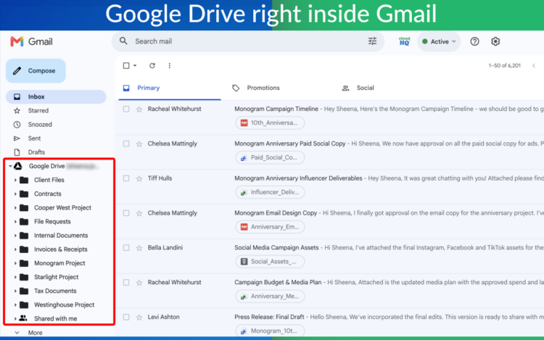The height and width of the screenshot is (340, 544).
Task: Open the Support help icon
Action: [x=474, y=41]
